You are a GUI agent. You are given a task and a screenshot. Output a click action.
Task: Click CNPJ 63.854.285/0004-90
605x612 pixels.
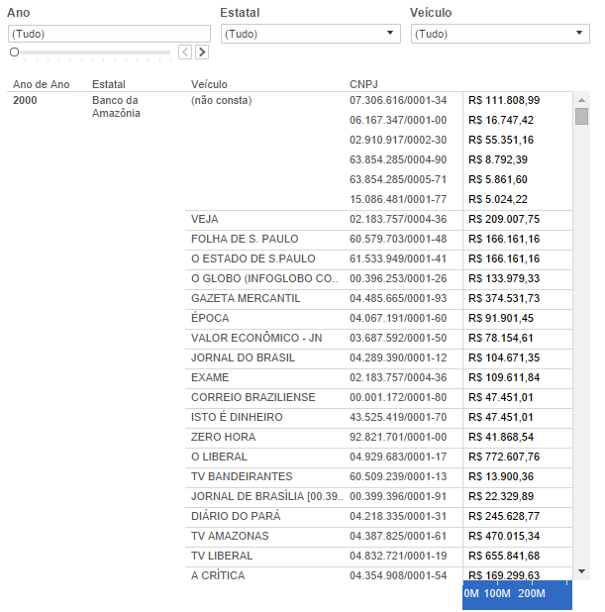click(398, 159)
